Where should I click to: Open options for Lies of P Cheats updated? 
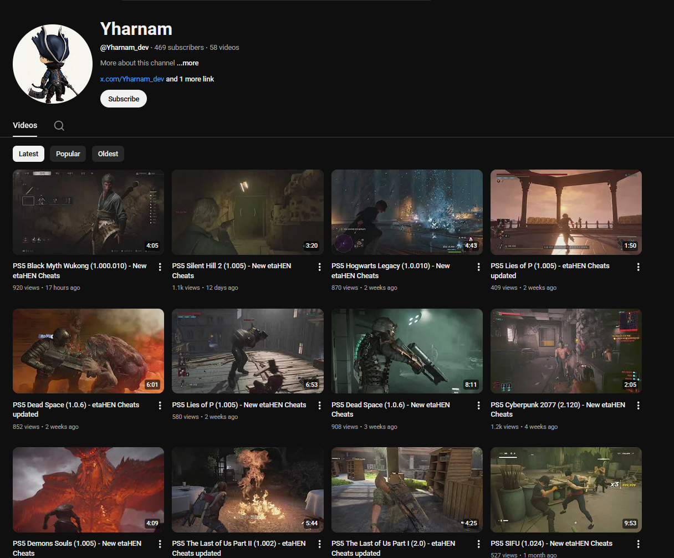(x=639, y=267)
